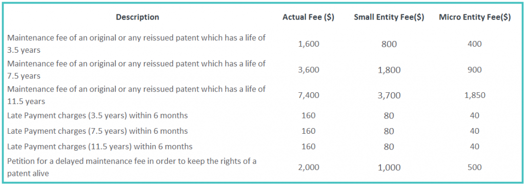Select the 1,850 micro entity fee value
525x186 pixels.
point(475,95)
